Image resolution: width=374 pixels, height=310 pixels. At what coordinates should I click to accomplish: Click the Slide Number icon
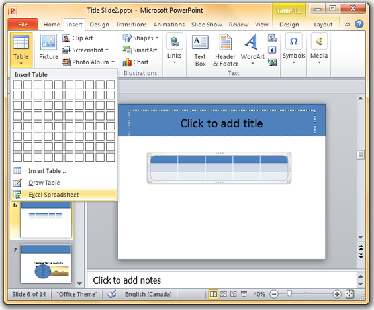272,50
